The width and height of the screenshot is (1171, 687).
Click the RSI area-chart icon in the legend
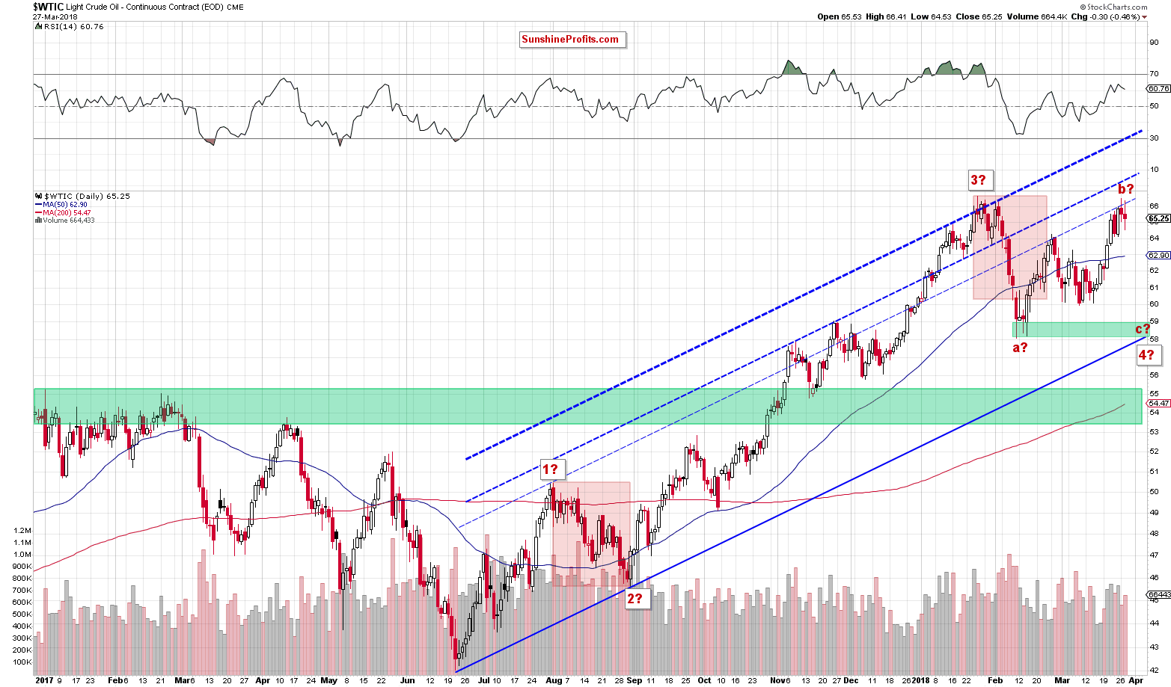pos(38,26)
